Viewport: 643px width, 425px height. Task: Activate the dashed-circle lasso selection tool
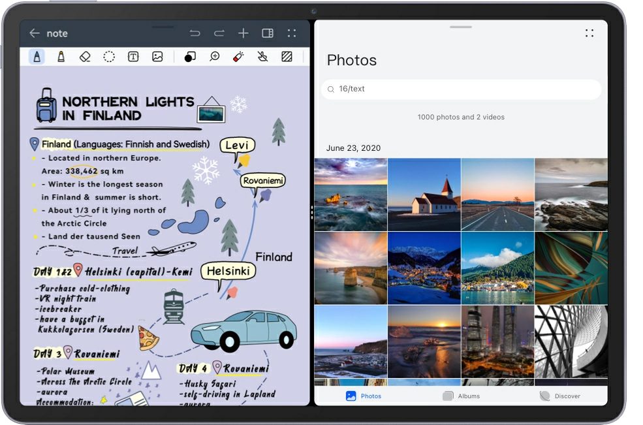[109, 57]
